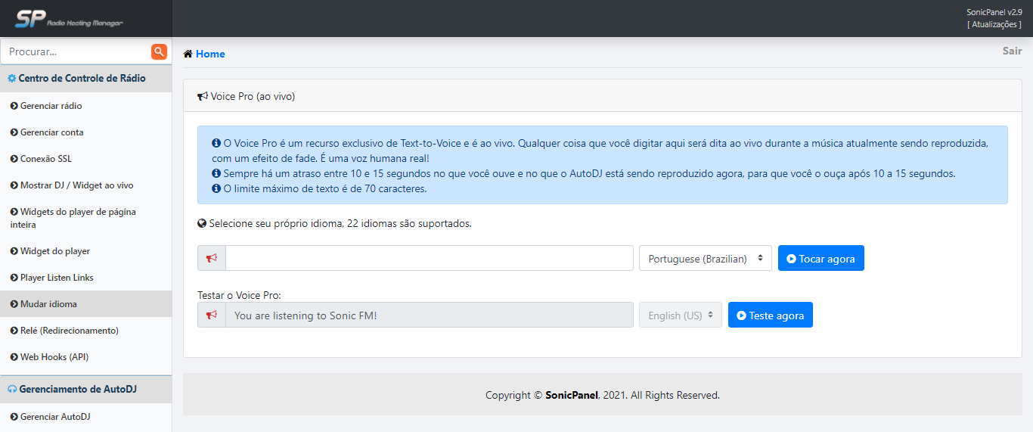The height and width of the screenshot is (432, 1033).
Task: Click the megaphone icon beside Voice Pro title
Action: [203, 96]
